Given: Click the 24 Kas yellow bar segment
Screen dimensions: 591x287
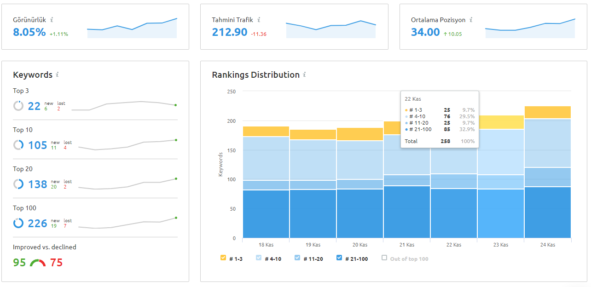Looking at the screenshot, I should (x=547, y=112).
